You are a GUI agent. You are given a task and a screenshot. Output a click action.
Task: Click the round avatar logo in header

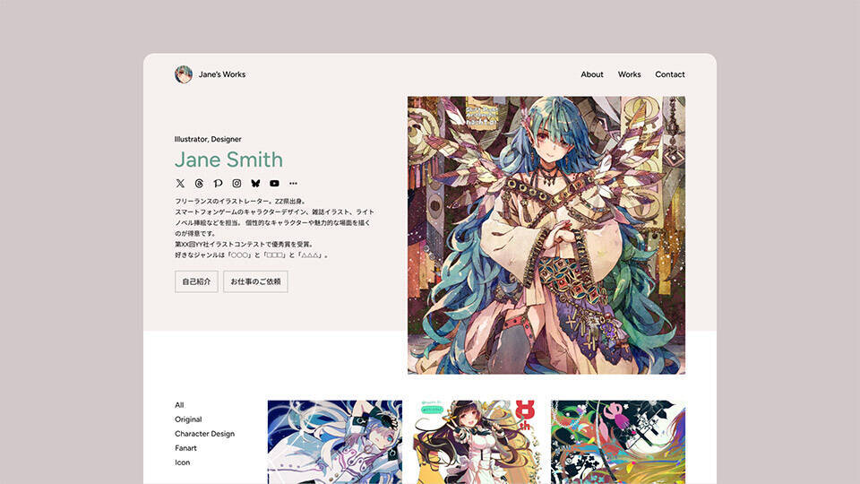pyautogui.click(x=183, y=74)
